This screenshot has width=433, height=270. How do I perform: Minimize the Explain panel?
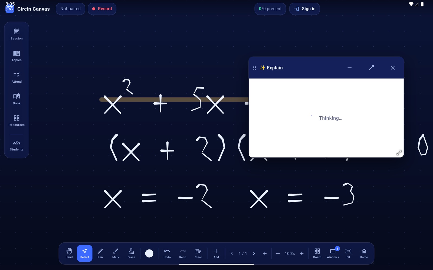[x=349, y=68]
